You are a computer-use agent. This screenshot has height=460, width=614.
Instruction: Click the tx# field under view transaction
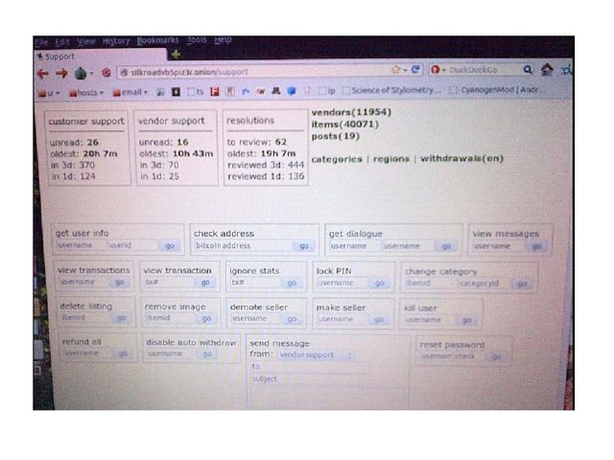[170, 282]
